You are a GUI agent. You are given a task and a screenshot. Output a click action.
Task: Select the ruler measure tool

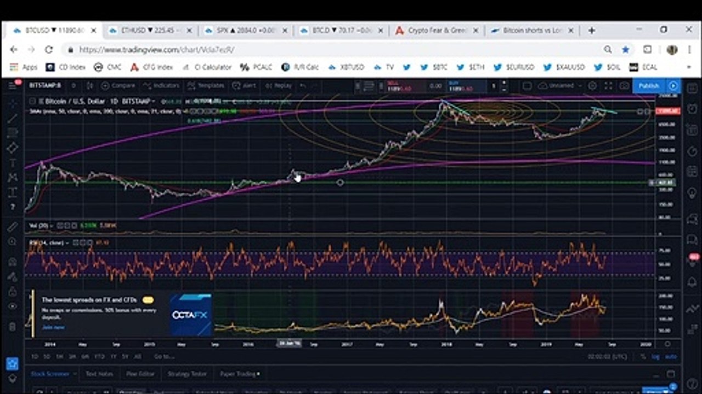(x=13, y=226)
